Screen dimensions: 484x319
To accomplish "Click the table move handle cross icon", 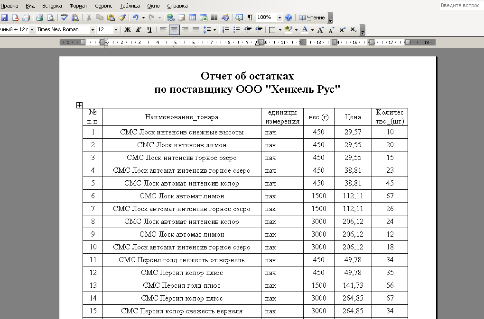I will [x=79, y=105].
